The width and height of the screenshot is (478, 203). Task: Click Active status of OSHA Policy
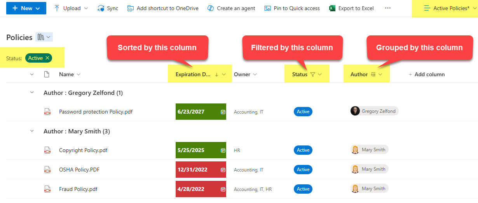303,170
